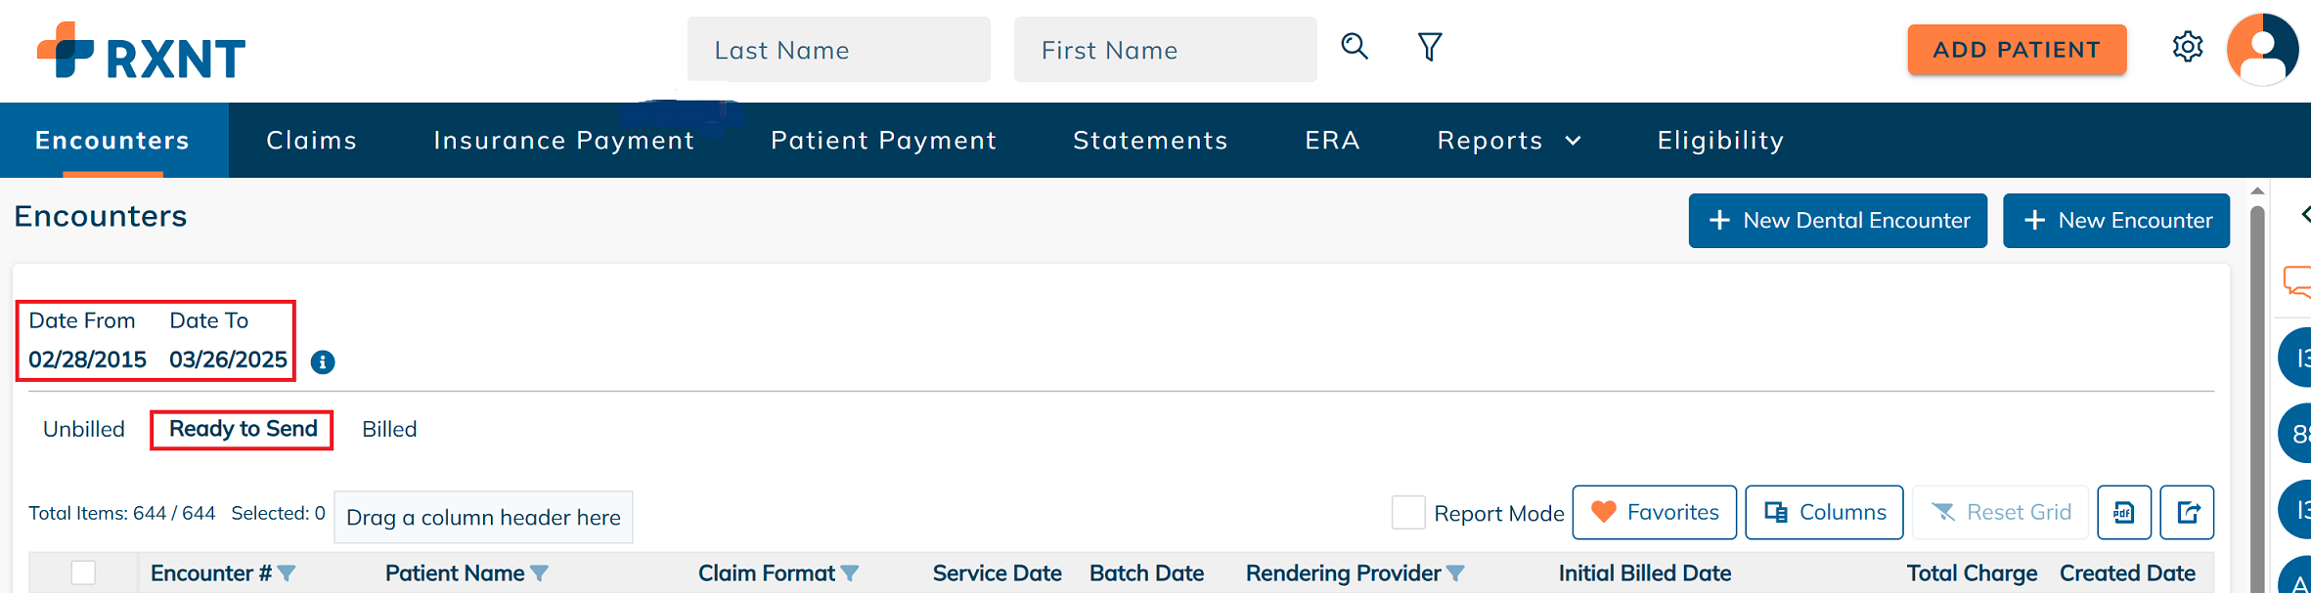Open the settings gear icon
The width and height of the screenshot is (2311, 593).
[2187, 47]
